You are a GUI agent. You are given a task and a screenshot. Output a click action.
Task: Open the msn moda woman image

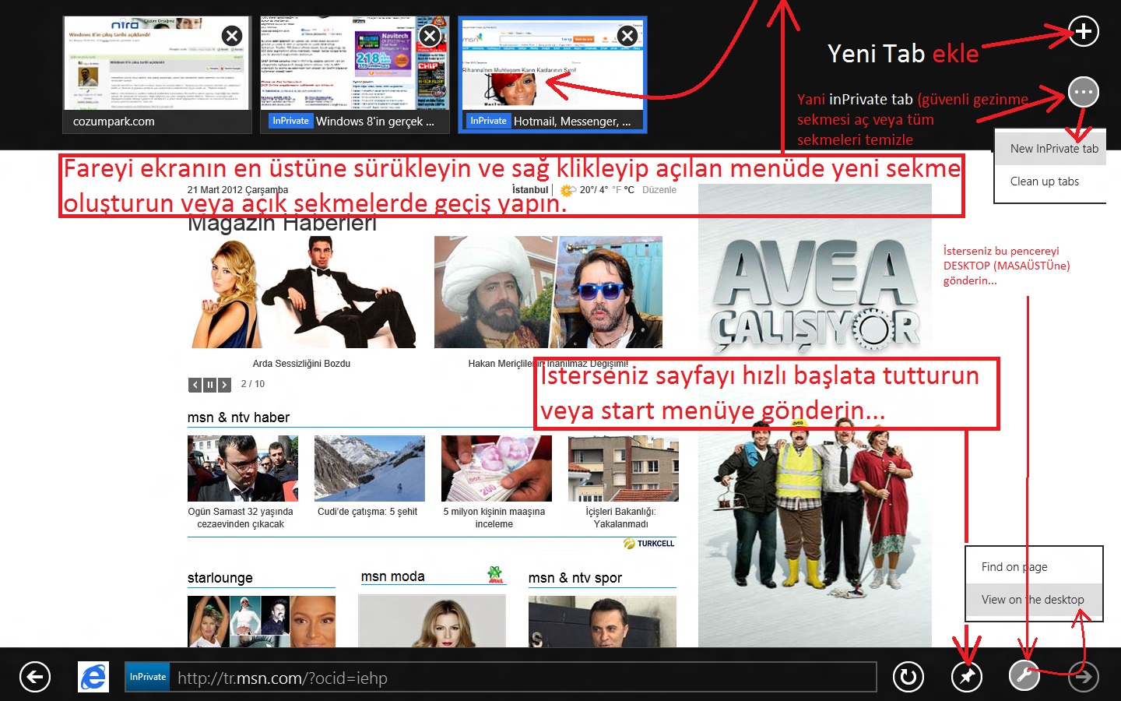(432, 622)
